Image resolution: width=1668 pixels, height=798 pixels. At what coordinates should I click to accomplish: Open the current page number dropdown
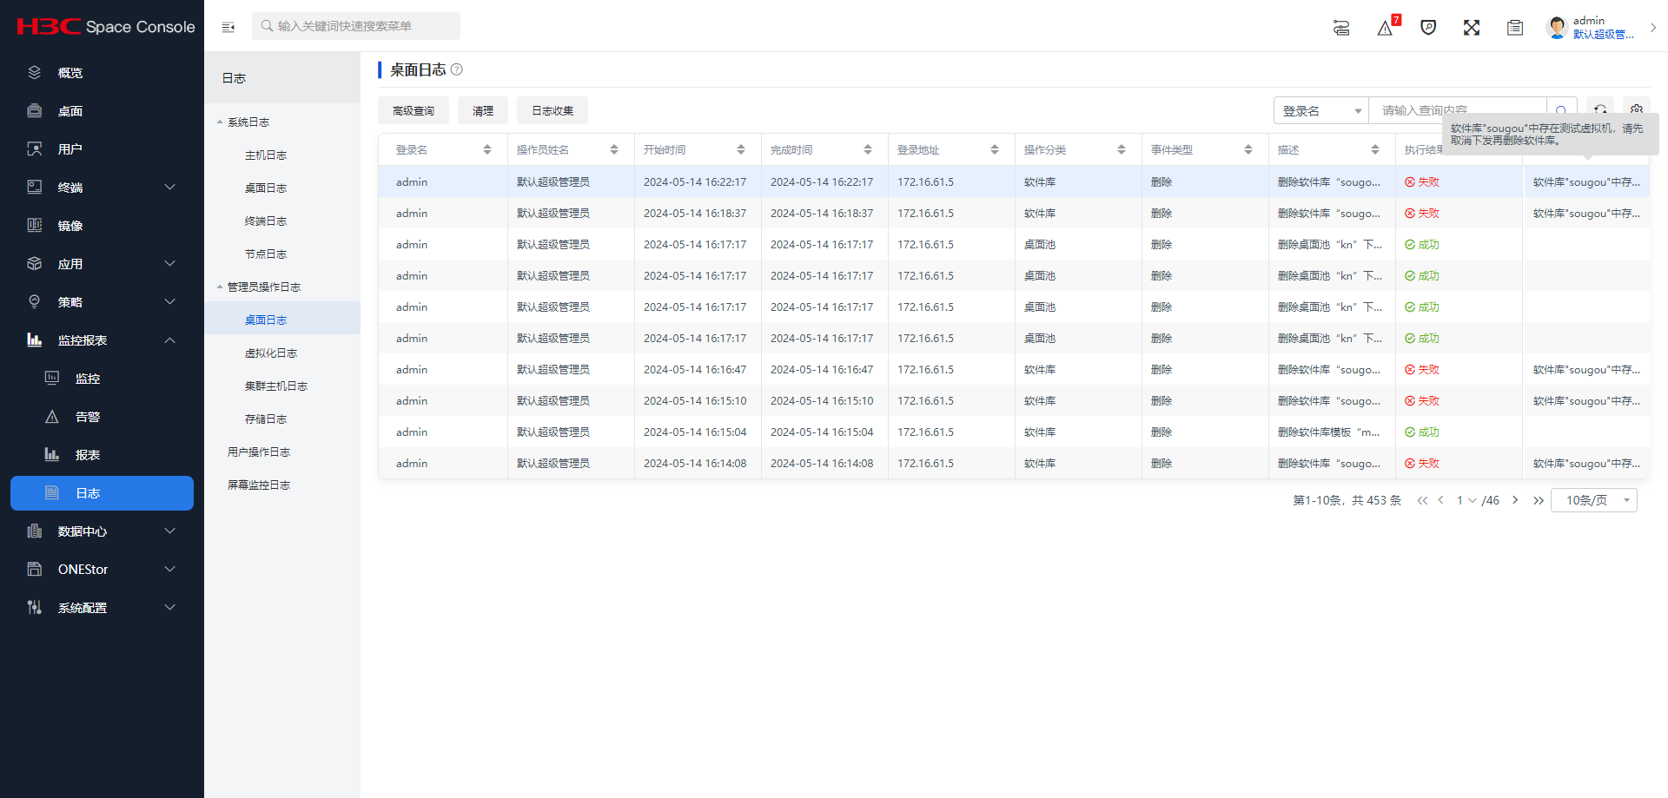tap(1466, 501)
